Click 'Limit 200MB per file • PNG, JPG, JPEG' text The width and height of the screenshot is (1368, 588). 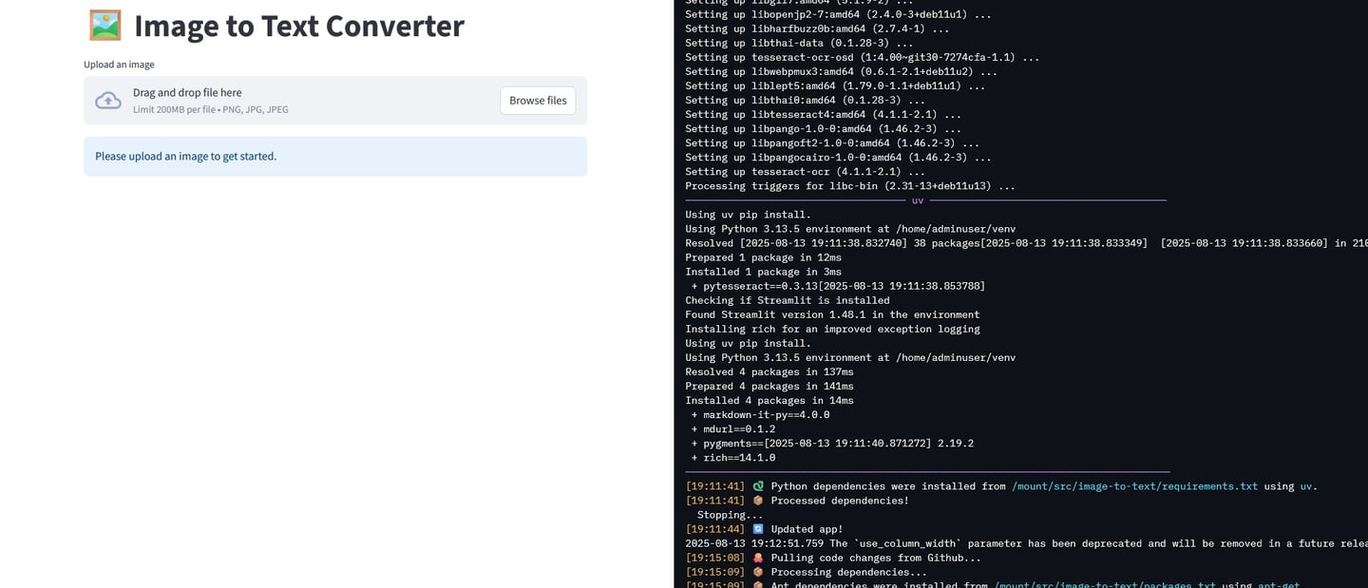211,109
